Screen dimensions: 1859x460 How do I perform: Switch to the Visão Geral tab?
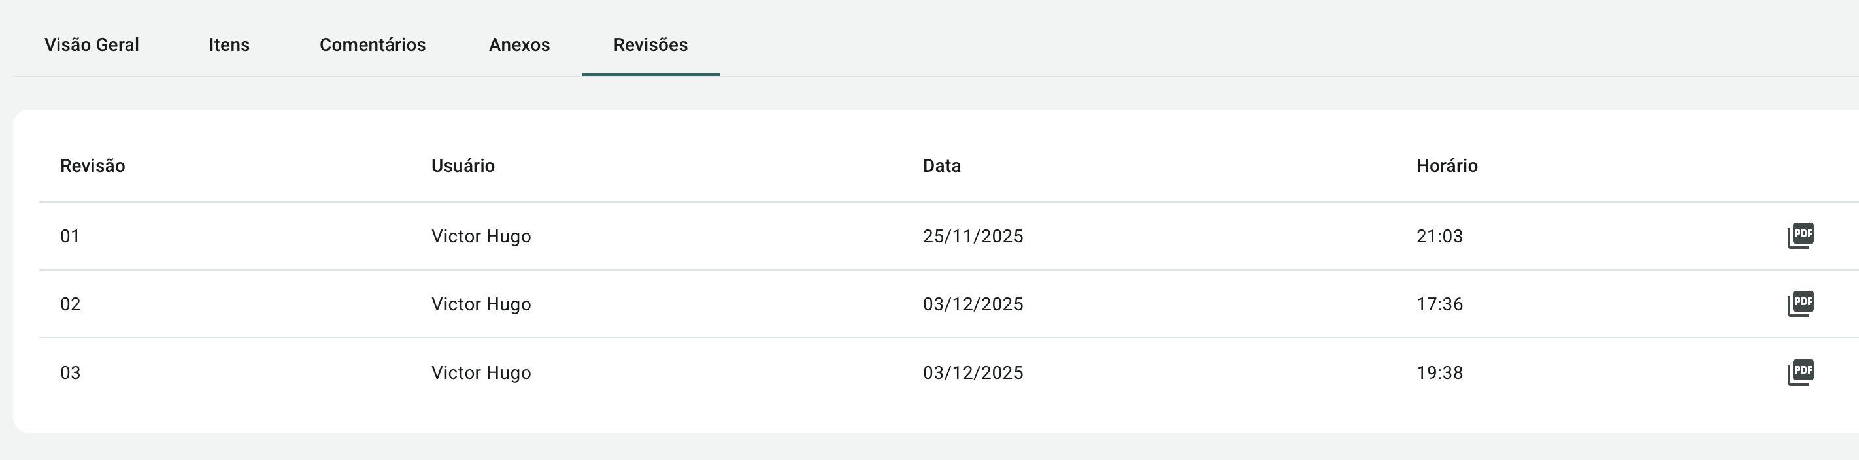point(92,44)
